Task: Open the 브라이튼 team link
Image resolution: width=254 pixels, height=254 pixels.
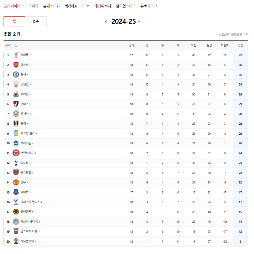Action: [27, 143]
